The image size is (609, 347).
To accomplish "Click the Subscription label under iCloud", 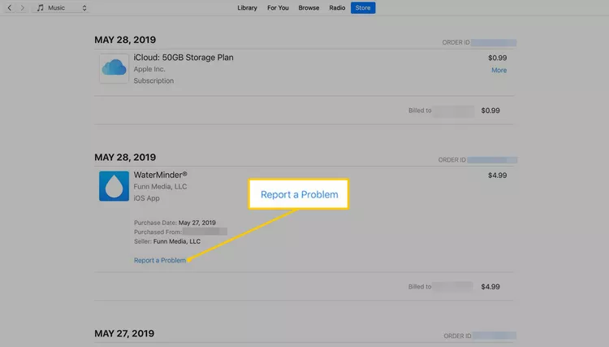I will pyautogui.click(x=153, y=80).
